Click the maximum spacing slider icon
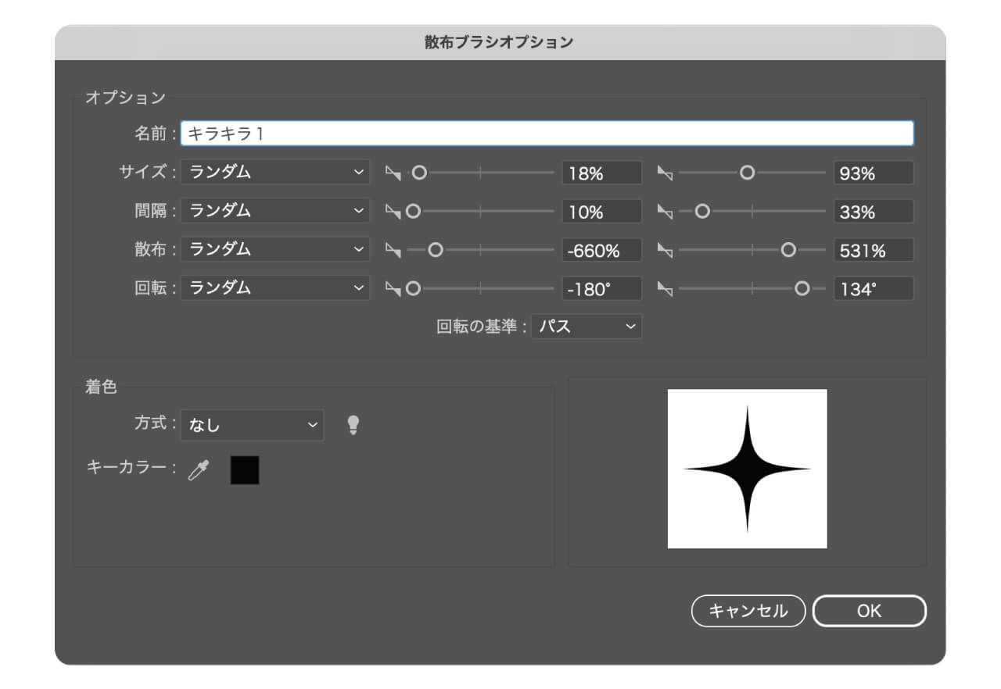 pyautogui.click(x=665, y=211)
